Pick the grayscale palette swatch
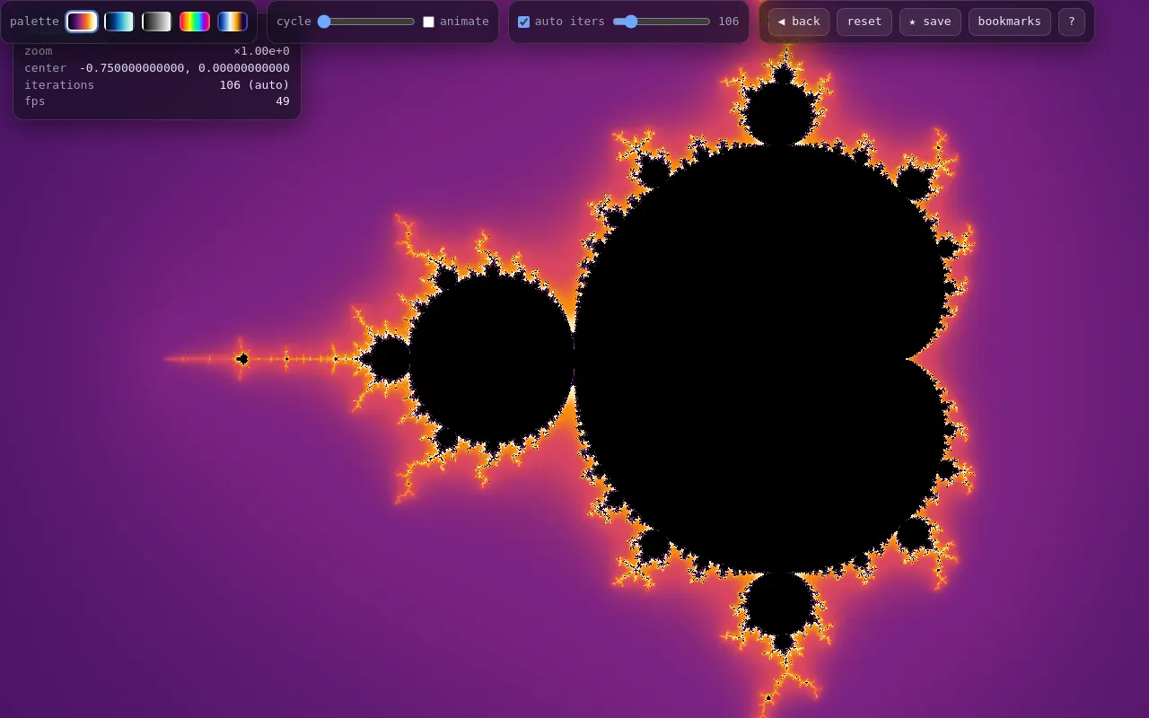The height and width of the screenshot is (718, 1149). click(157, 22)
